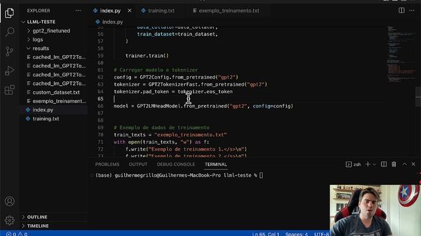Image resolution: width=421 pixels, height=236 pixels.
Task: Open the DEBUG CONSOLE panel tab
Action: coord(176,165)
